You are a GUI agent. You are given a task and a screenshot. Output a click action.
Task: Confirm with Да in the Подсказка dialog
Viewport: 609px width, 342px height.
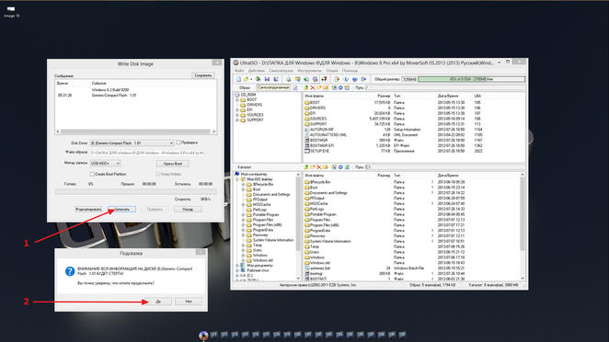pyautogui.click(x=158, y=302)
